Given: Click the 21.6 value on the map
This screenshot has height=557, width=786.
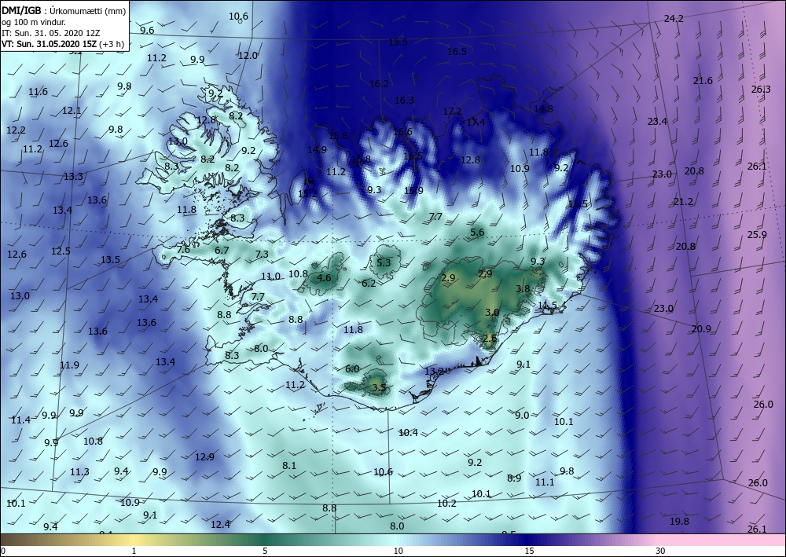Looking at the screenshot, I should tap(703, 81).
